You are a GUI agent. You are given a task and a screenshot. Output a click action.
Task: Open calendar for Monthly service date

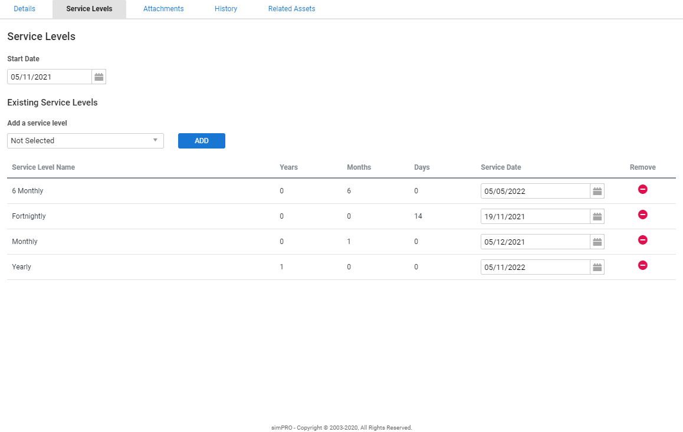click(x=597, y=242)
